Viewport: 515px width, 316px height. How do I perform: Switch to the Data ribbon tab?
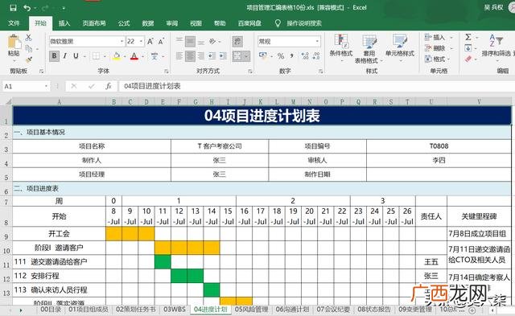pyautogui.click(x=148, y=23)
